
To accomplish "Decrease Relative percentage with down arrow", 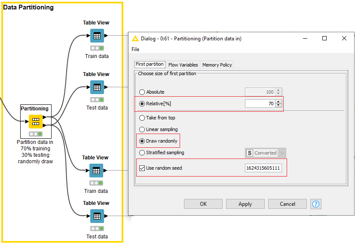I will [278, 105].
